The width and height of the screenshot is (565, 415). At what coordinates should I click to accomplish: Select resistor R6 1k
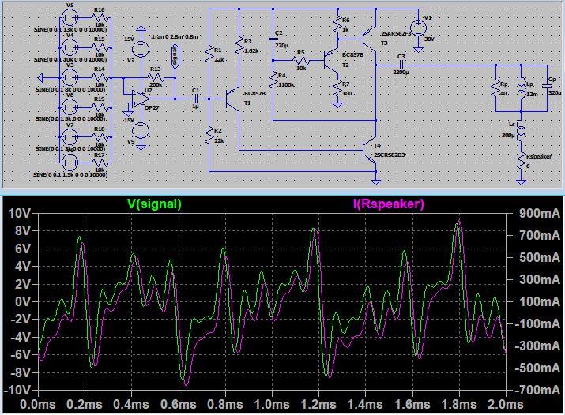[x=337, y=24]
